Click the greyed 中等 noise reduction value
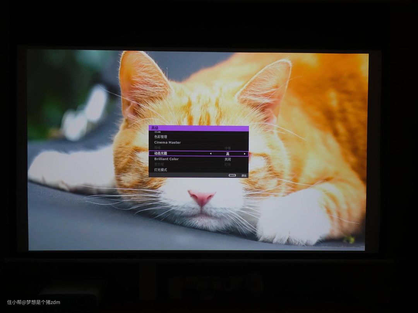The image size is (418, 313). click(x=228, y=148)
